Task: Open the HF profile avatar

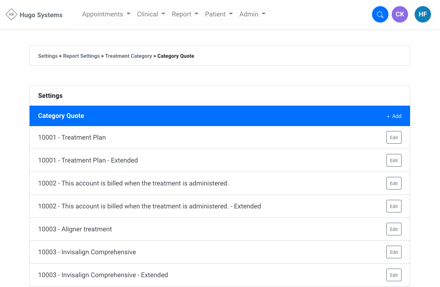Action: tap(422, 14)
